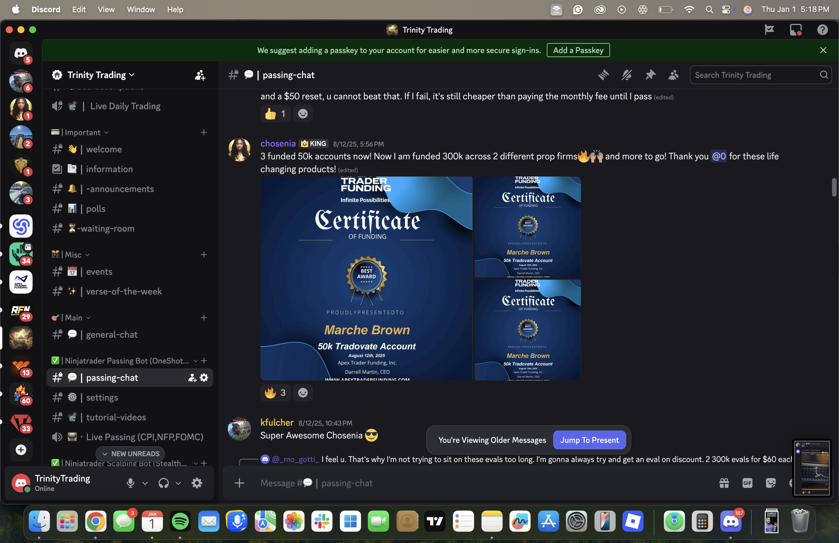Deafen audio with headphone toggle
Image resolution: width=839 pixels, height=543 pixels.
163,483
